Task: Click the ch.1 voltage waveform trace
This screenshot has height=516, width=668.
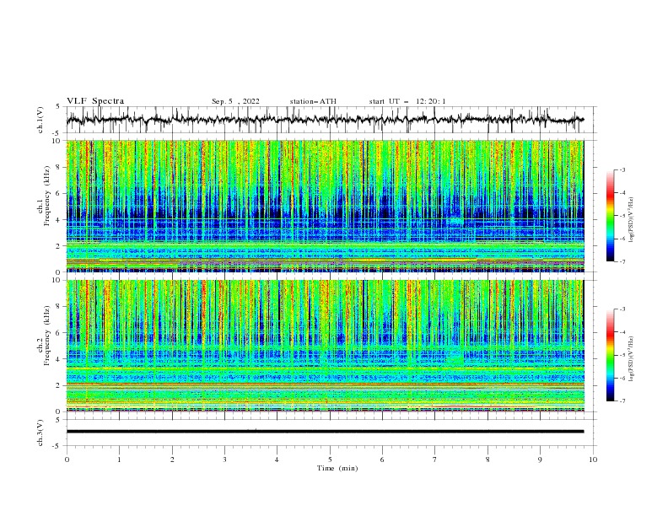Action: coord(325,120)
